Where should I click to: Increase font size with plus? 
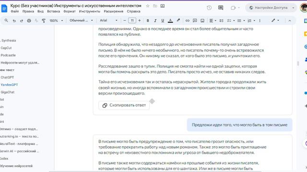tap(140, 21)
